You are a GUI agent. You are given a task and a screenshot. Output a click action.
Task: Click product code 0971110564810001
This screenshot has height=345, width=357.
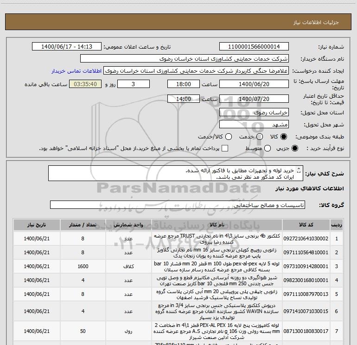(306, 252)
